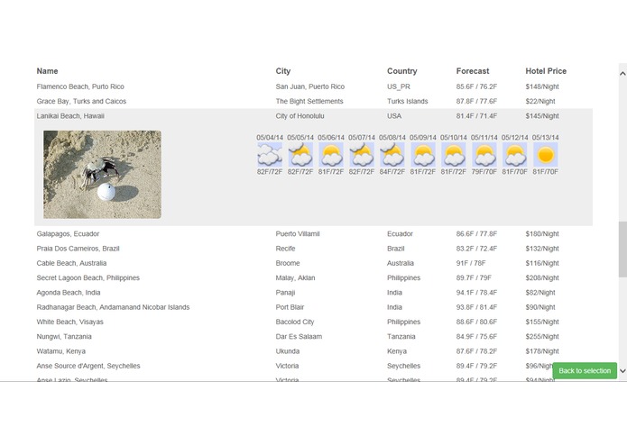Viewport: 627px width, 445px height.
Task: Click the Recife city cell
Action: [x=285, y=249]
